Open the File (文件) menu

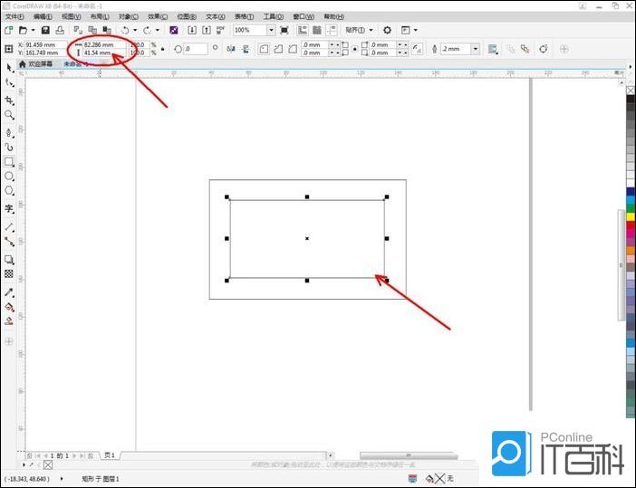pos(14,16)
